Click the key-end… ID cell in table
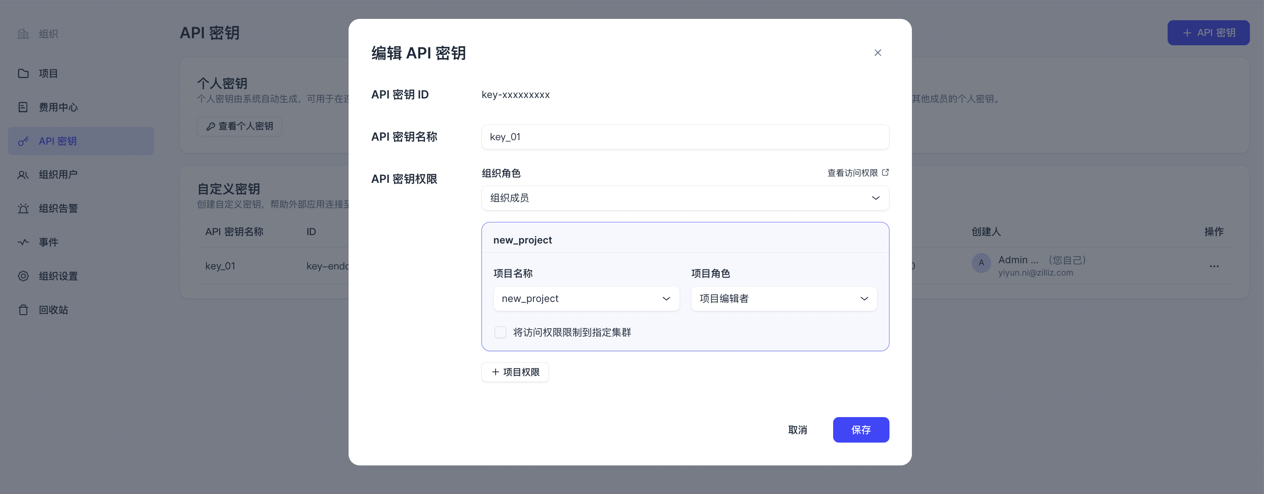Screen dimensions: 1264x494 click(x=327, y=266)
